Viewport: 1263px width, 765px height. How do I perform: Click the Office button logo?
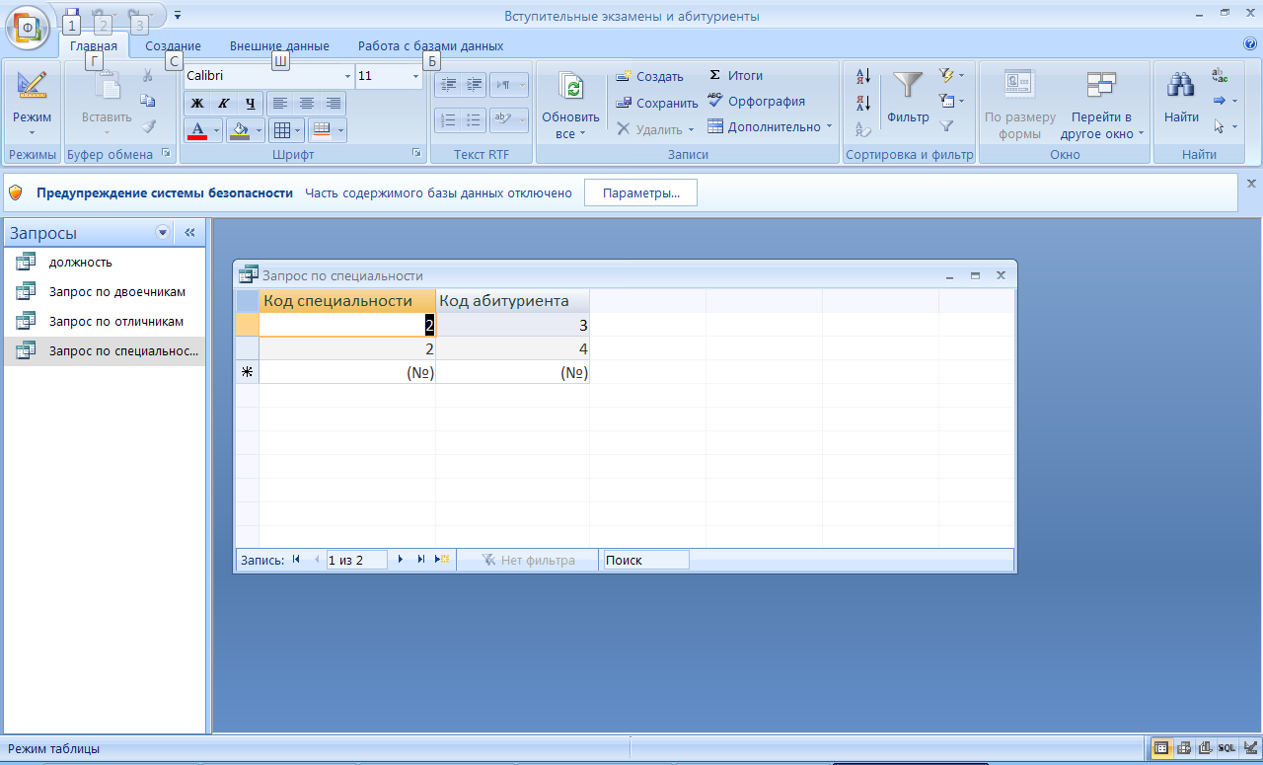29,27
